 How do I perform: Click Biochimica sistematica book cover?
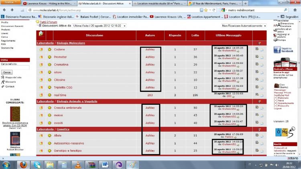[x=15, y=114]
